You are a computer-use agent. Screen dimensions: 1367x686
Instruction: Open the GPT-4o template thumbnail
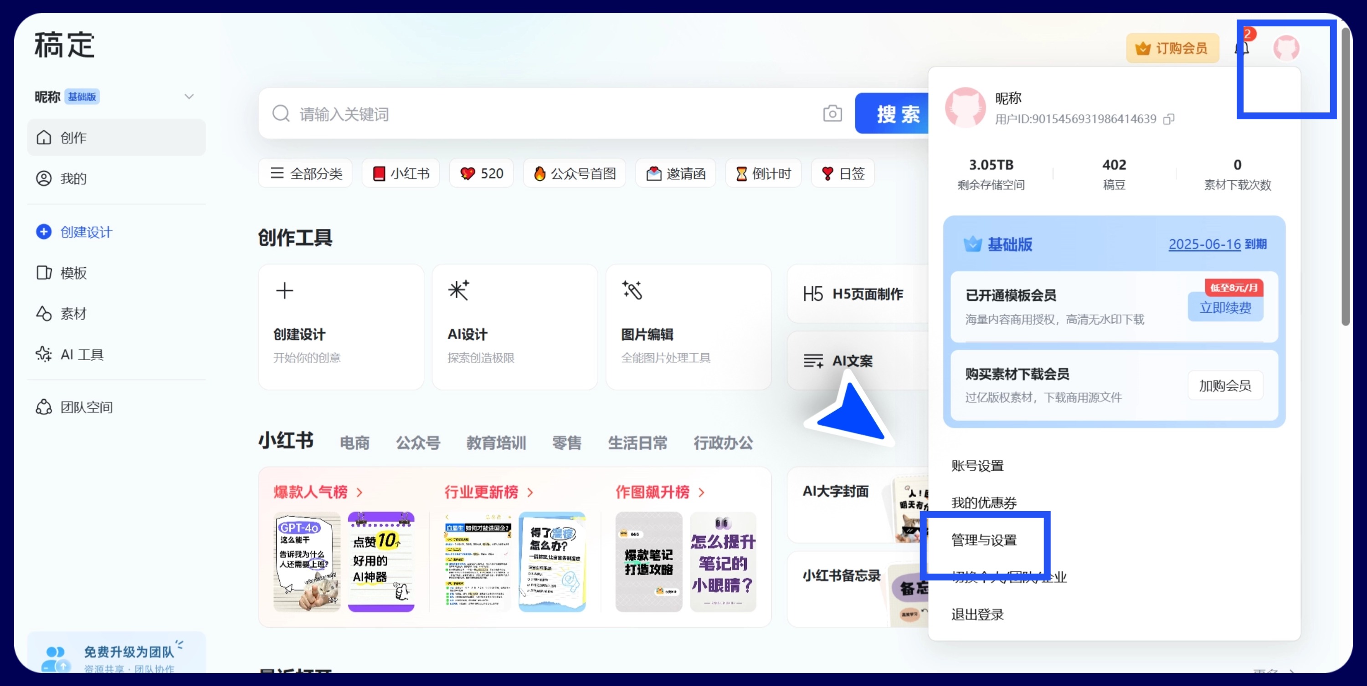[x=307, y=561]
